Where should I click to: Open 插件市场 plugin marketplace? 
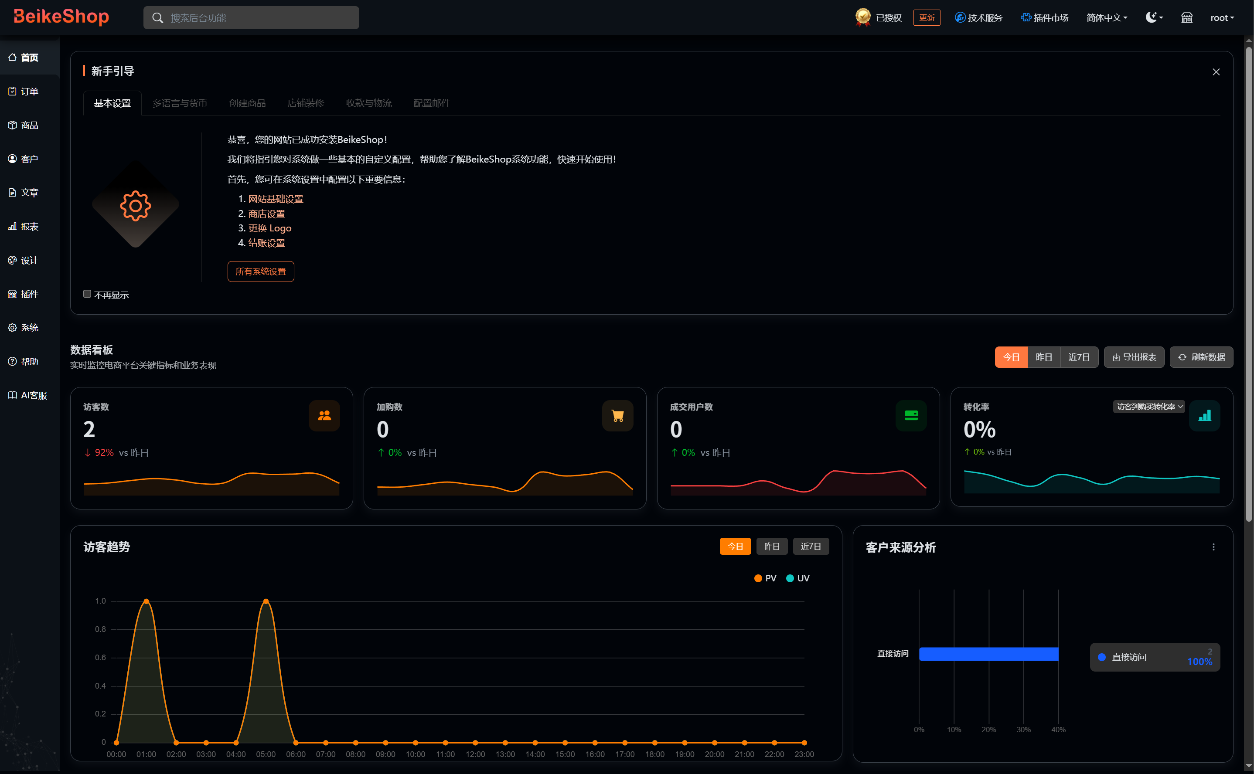pos(1045,18)
